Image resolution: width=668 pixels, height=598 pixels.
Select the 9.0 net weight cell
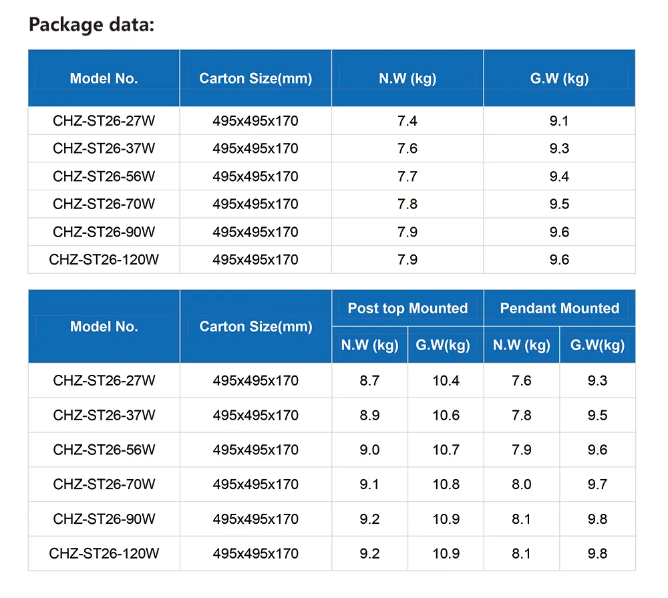[369, 450]
